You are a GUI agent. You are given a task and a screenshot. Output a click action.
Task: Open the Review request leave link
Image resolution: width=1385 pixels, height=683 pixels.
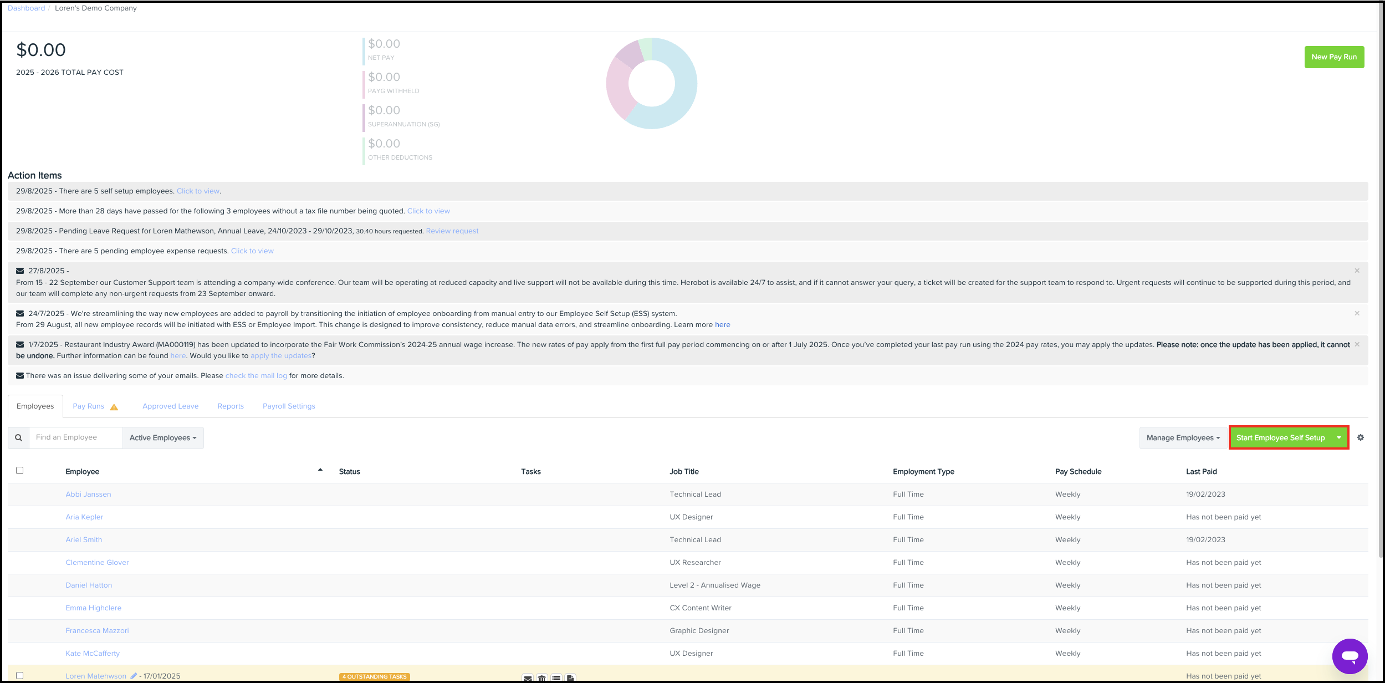click(452, 231)
